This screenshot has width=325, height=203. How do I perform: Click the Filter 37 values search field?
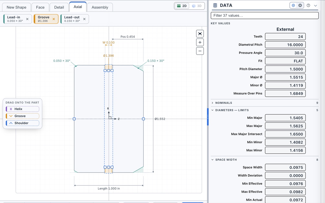pos(265,15)
